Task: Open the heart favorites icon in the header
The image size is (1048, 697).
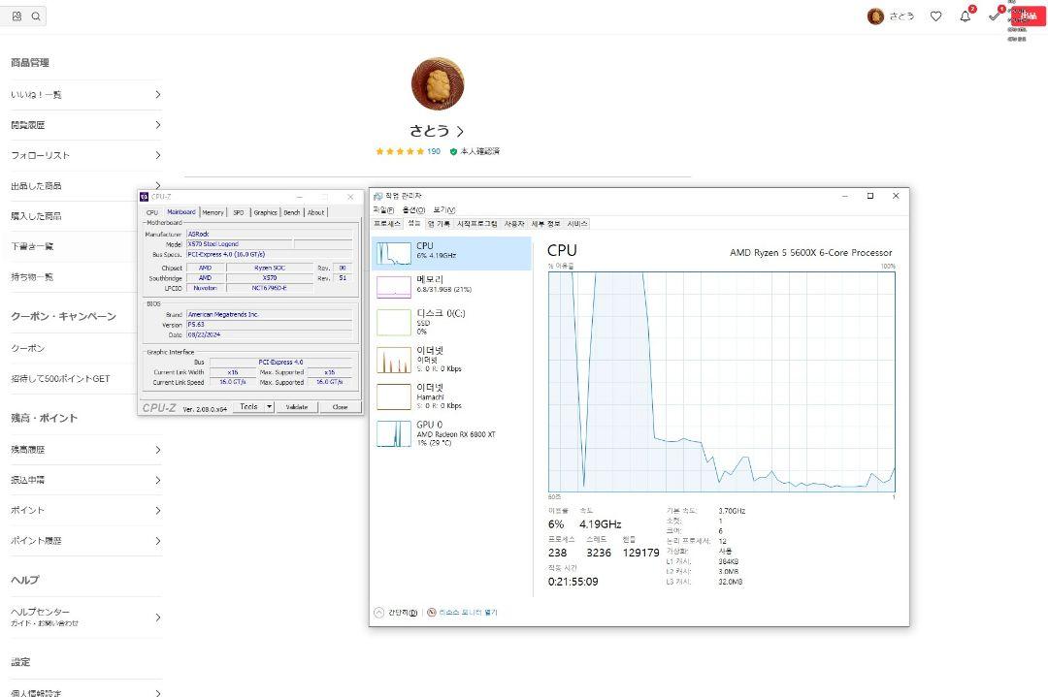Action: [935, 16]
